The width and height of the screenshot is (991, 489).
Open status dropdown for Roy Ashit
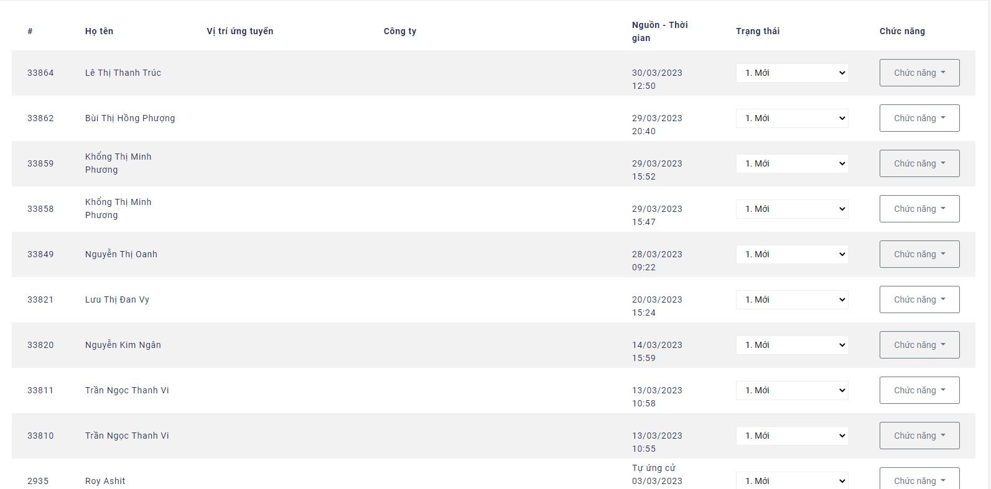[x=791, y=481]
